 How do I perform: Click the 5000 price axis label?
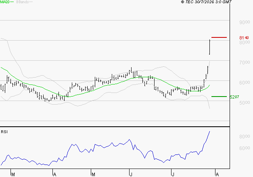[245, 103]
